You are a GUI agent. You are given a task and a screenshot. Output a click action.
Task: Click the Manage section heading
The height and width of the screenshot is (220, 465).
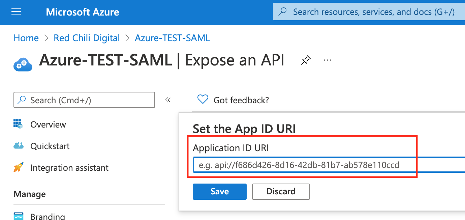tap(30, 194)
